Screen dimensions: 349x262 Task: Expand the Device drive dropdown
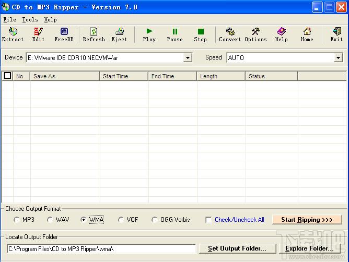click(x=188, y=58)
